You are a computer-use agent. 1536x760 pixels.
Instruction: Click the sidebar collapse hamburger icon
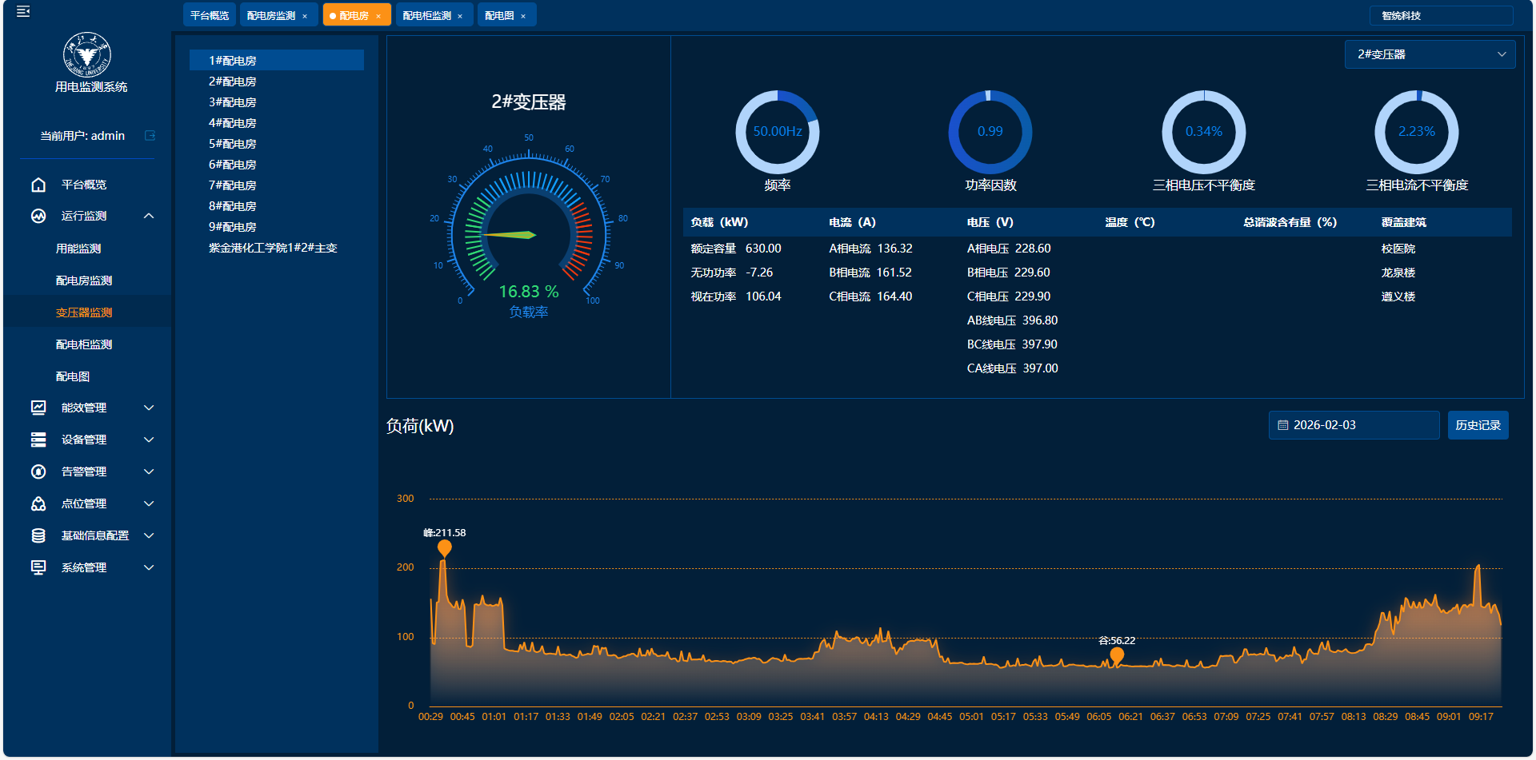23,11
